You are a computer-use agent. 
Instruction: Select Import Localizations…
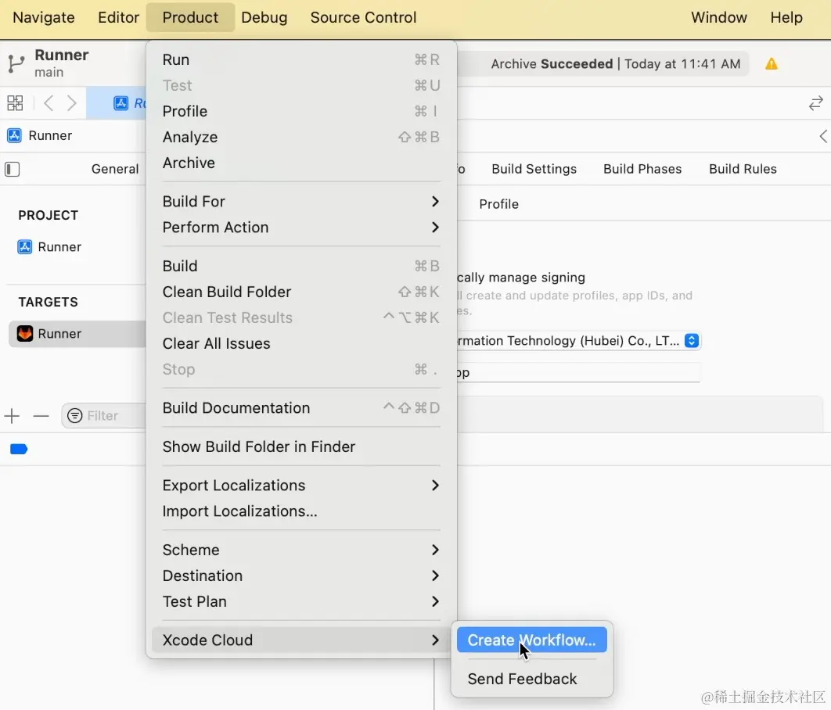[301, 511]
